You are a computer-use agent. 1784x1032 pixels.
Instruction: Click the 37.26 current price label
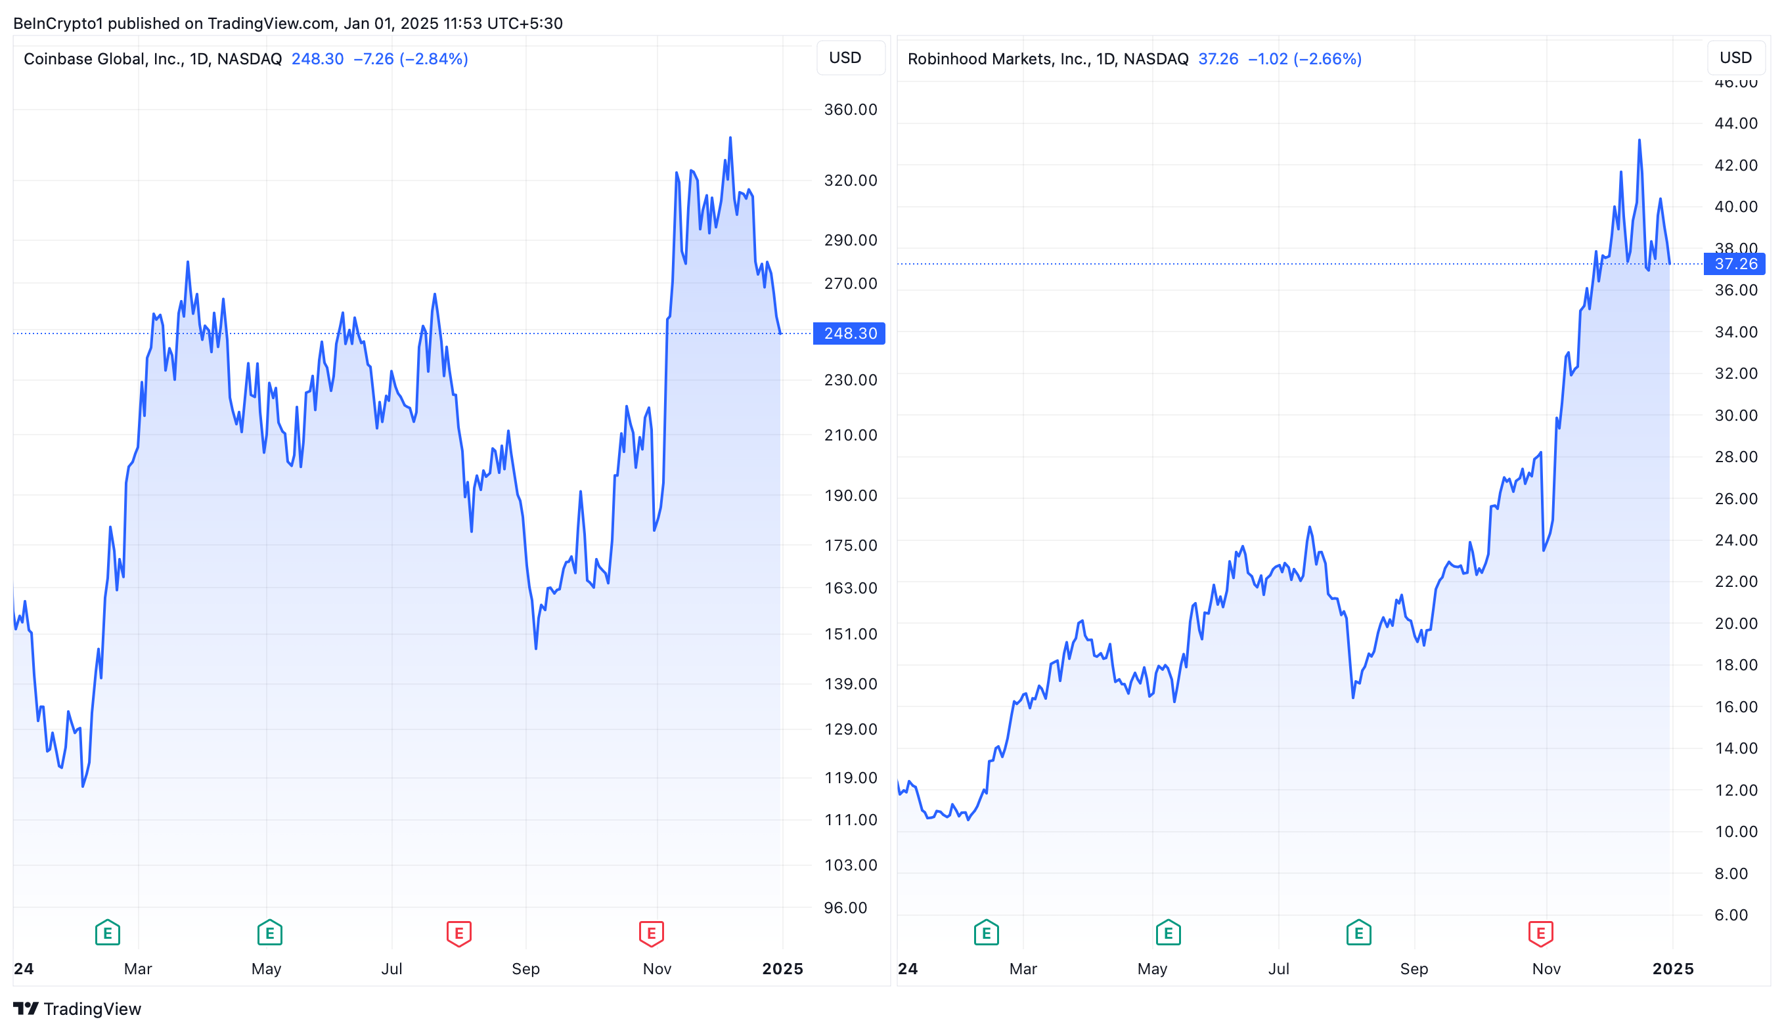pos(1735,264)
